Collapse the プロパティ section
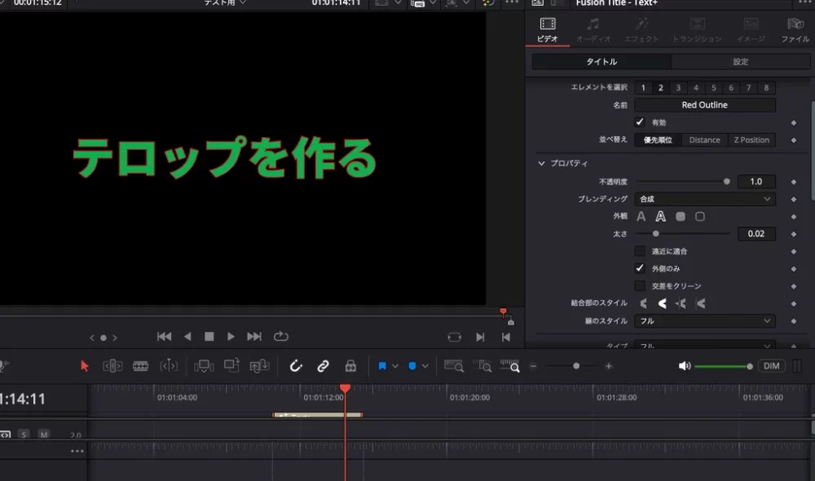815x481 pixels. (542, 164)
